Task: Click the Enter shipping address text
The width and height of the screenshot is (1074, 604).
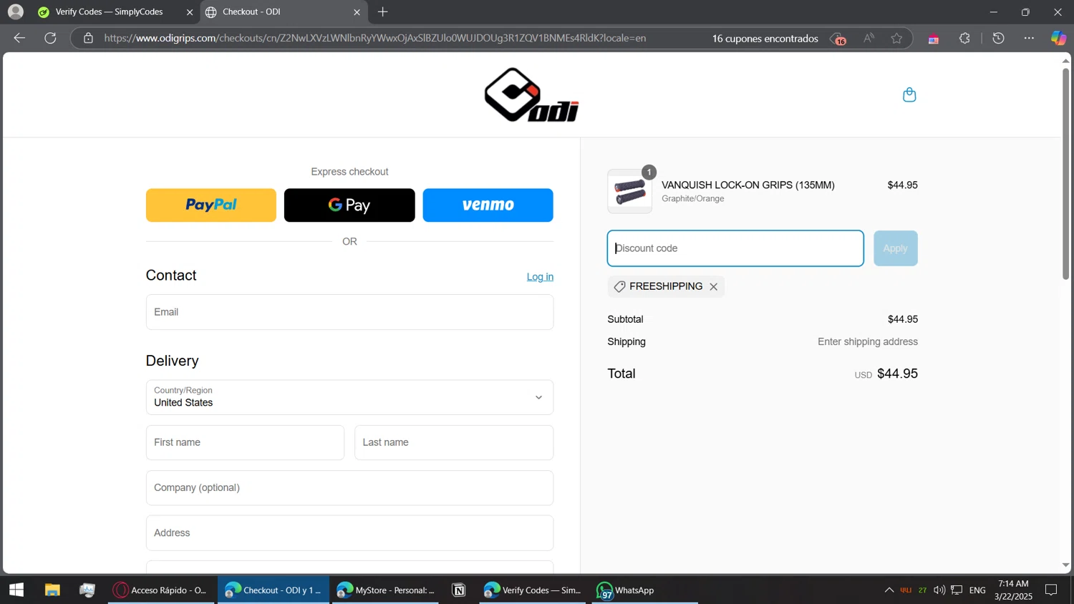Action: coord(868,341)
